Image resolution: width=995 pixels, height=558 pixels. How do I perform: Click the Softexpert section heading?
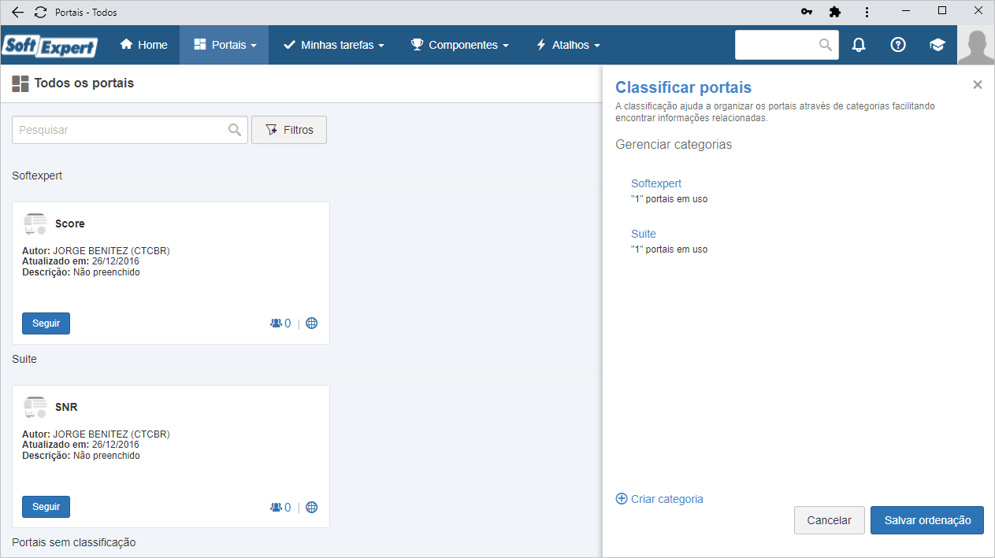37,176
